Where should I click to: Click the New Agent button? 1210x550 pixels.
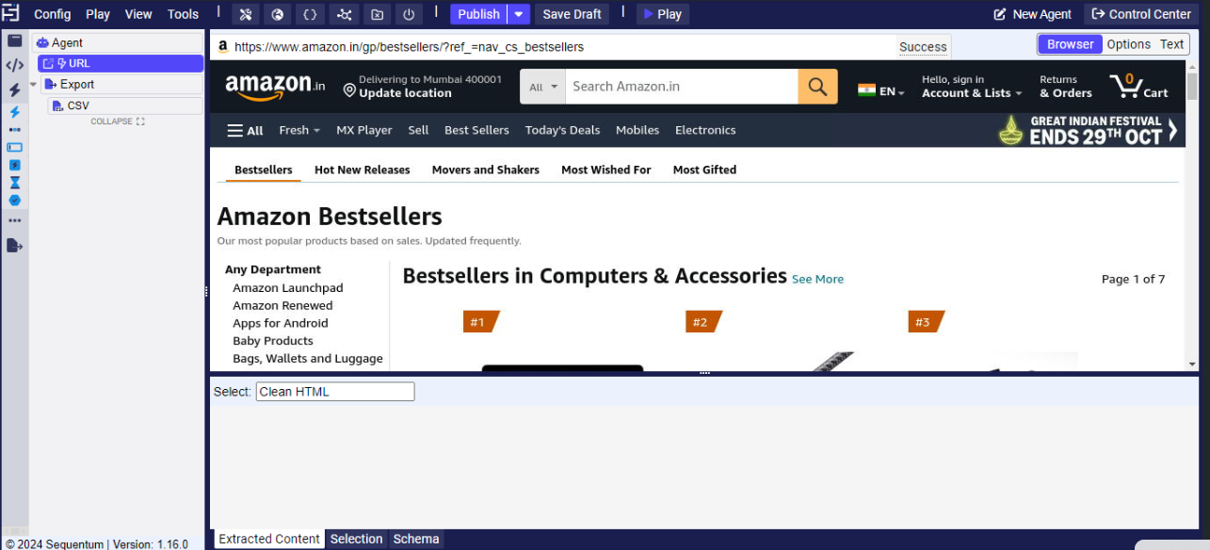tap(1032, 14)
